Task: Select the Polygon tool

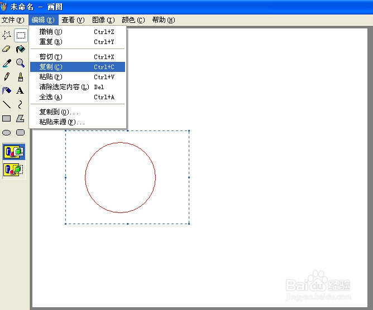Action: pyautogui.click(x=21, y=118)
